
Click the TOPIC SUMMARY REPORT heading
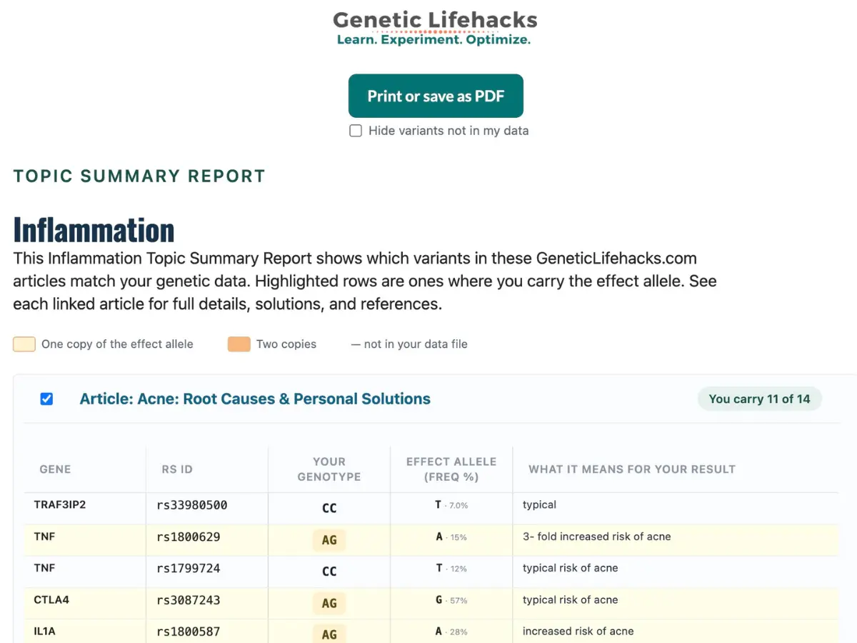click(139, 176)
